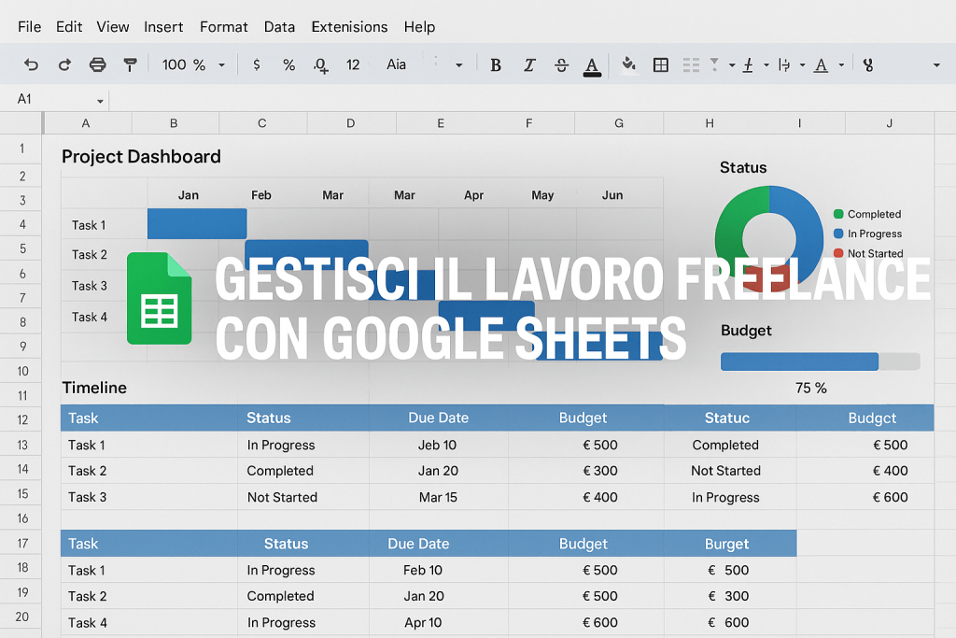
Task: Click the Jun month label in Gantt chart
Action: (612, 195)
